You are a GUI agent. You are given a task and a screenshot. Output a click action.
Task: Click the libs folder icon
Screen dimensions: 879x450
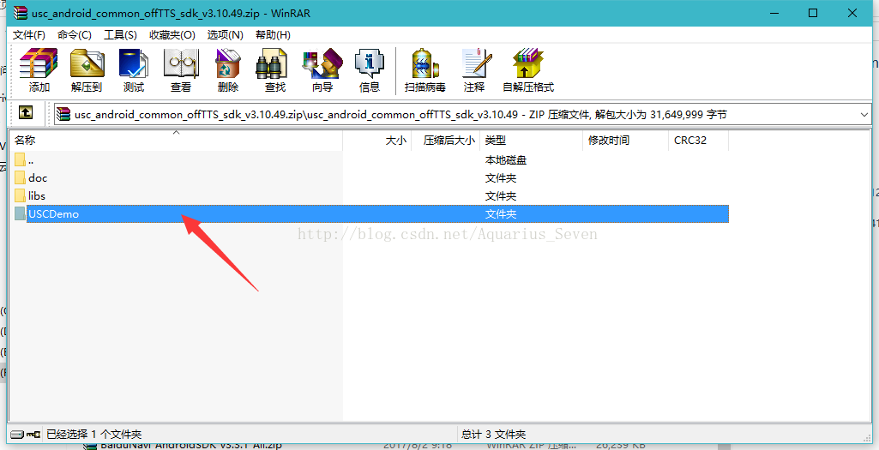point(21,195)
